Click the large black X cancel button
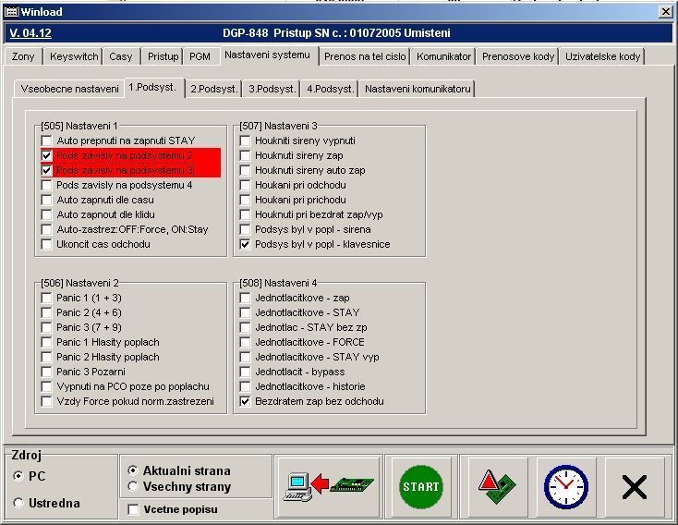678x525 pixels. click(x=634, y=486)
